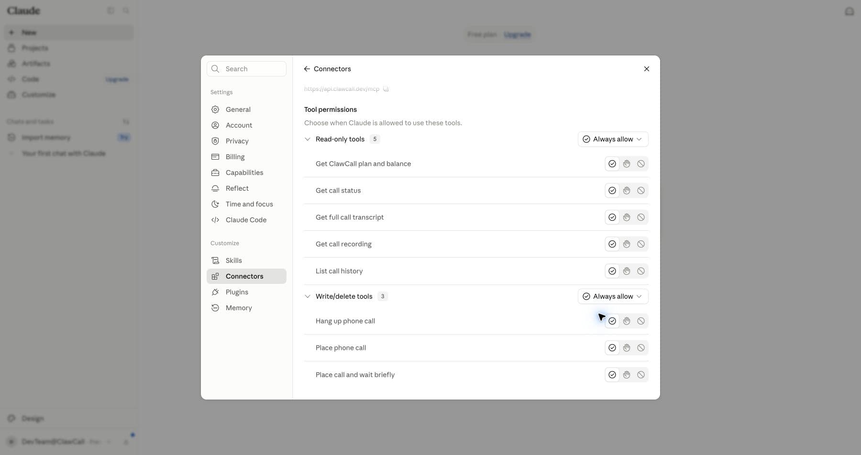This screenshot has height=455, width=861.
Task: Start a New chat in sidebar
Action: point(69,32)
